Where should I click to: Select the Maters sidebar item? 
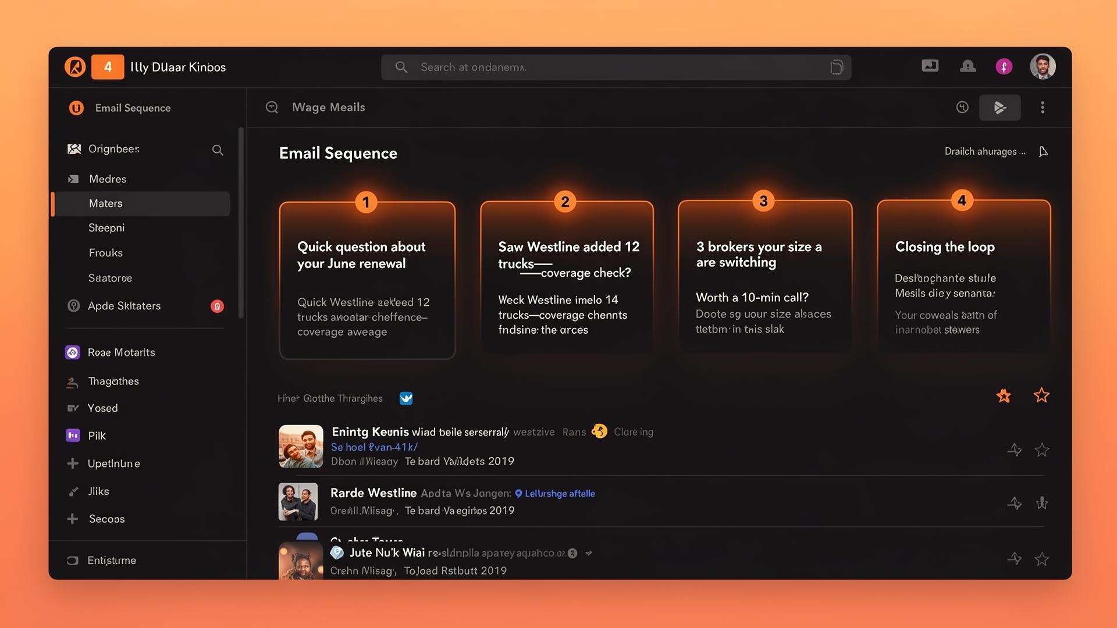(142, 204)
